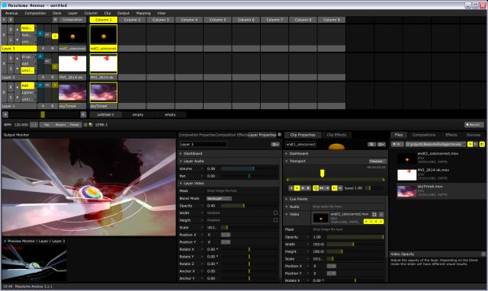The width and height of the screenshot is (488, 291).
Task: Open the Composition menu
Action: click(35, 13)
